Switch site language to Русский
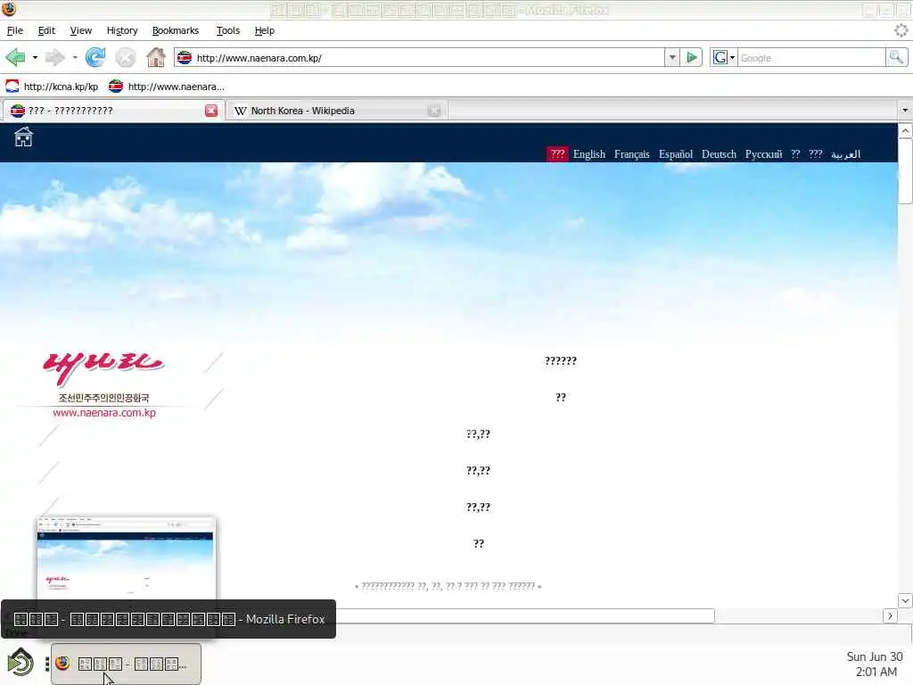 pos(763,153)
